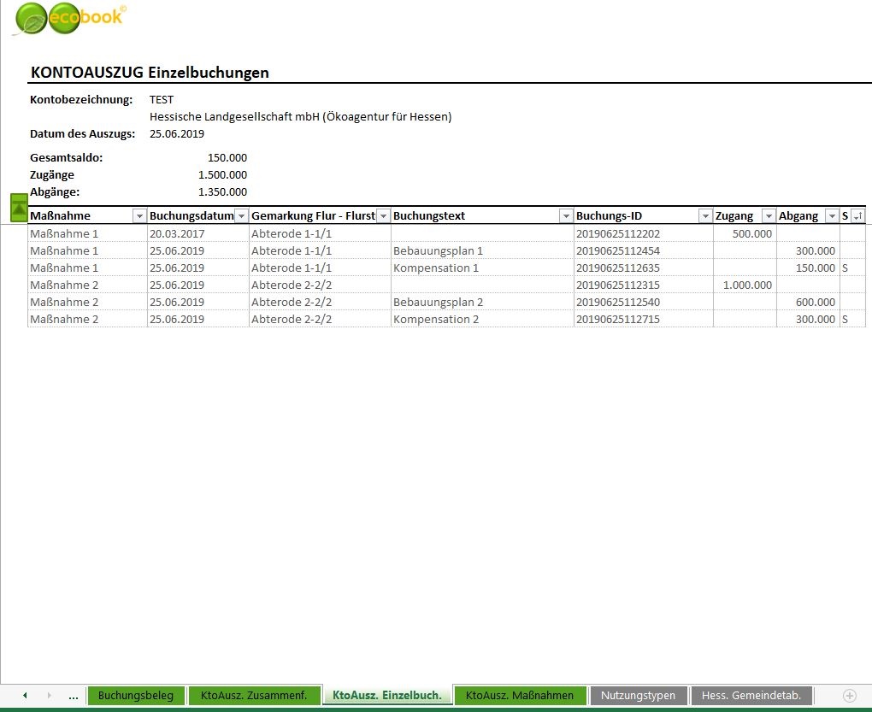Select the Nutzungstypen sheet tab
The image size is (872, 712).
pyautogui.click(x=638, y=696)
